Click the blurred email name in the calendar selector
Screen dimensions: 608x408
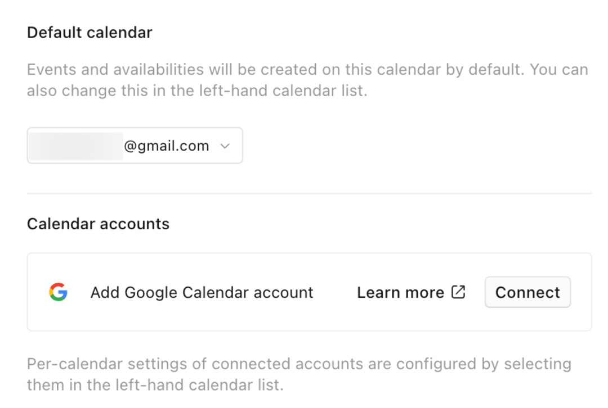(x=76, y=146)
